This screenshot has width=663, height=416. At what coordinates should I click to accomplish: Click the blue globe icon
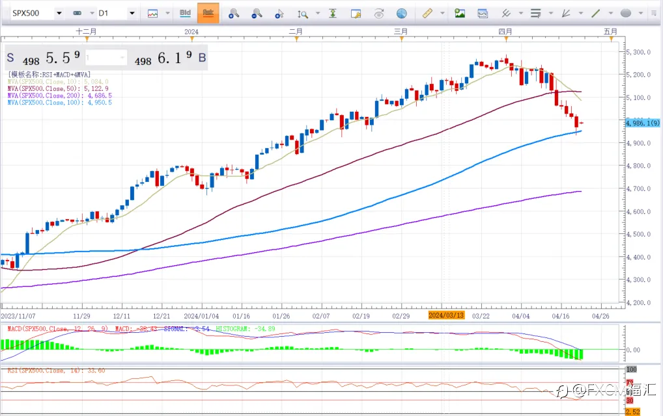click(402, 14)
